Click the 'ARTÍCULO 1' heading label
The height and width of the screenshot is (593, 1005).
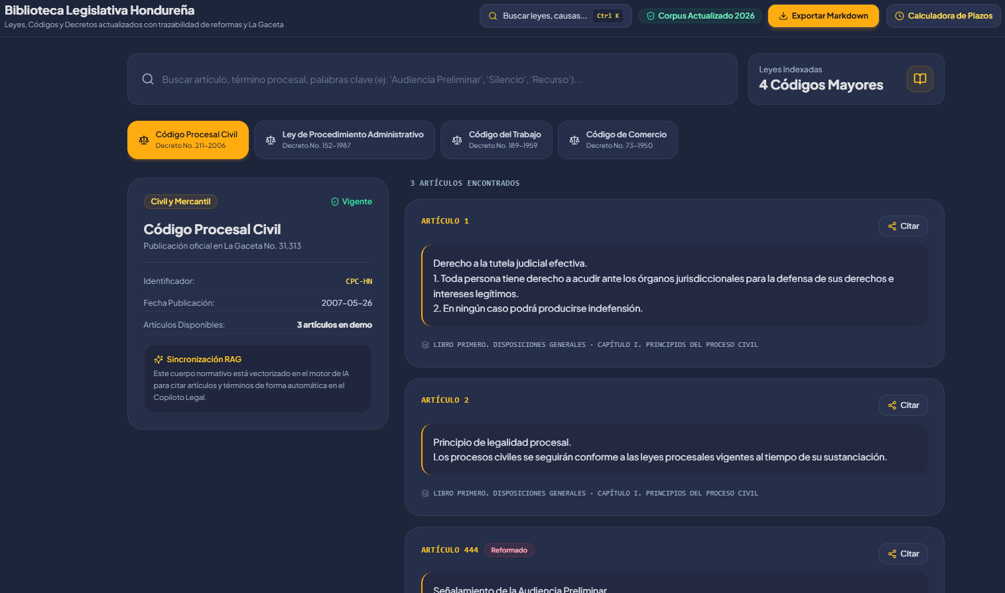coord(445,221)
